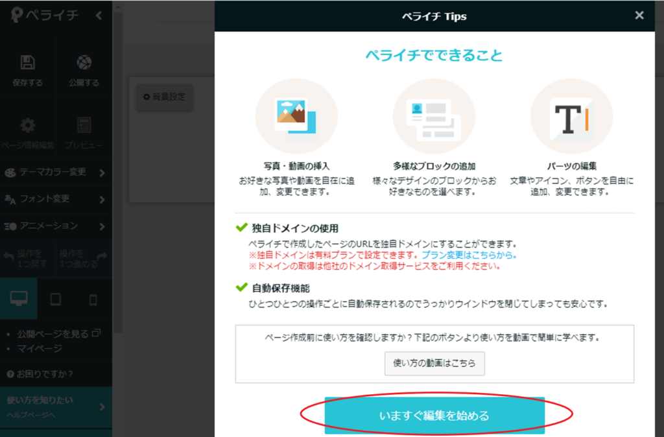Click the テーマカラー変更 palette icon
This screenshot has height=437, width=664.
(x=10, y=172)
